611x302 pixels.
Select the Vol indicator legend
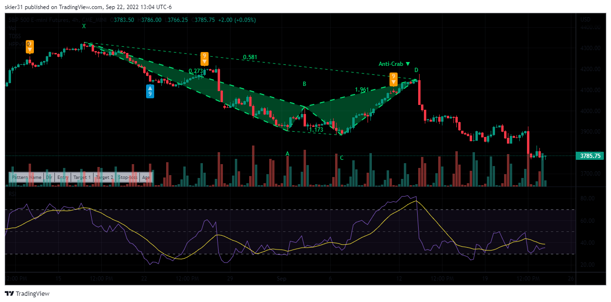pyautogui.click(x=12, y=28)
